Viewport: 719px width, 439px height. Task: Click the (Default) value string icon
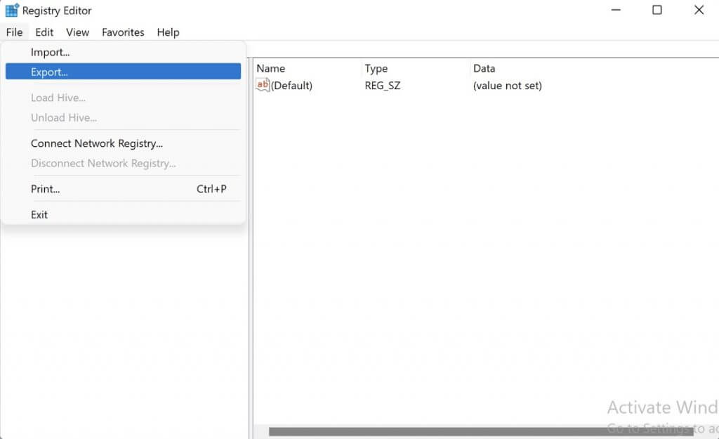coord(263,85)
